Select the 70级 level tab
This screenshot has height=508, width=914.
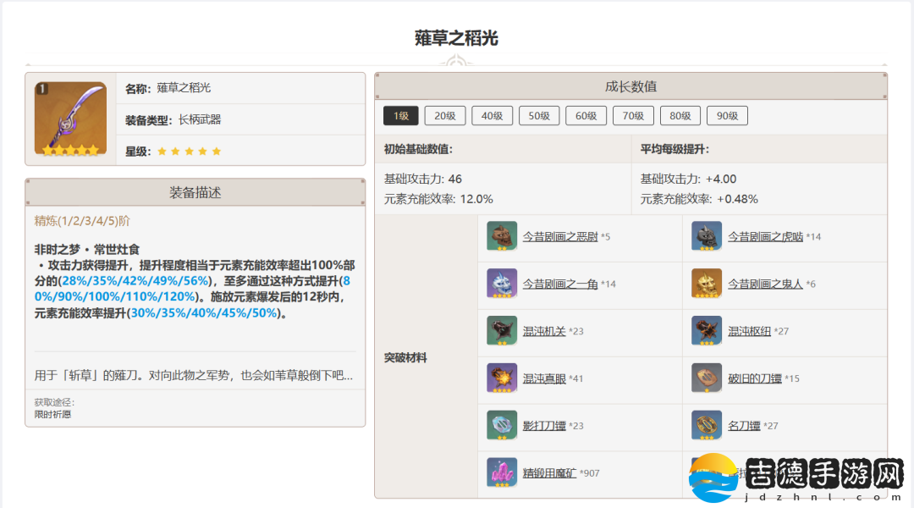[633, 116]
